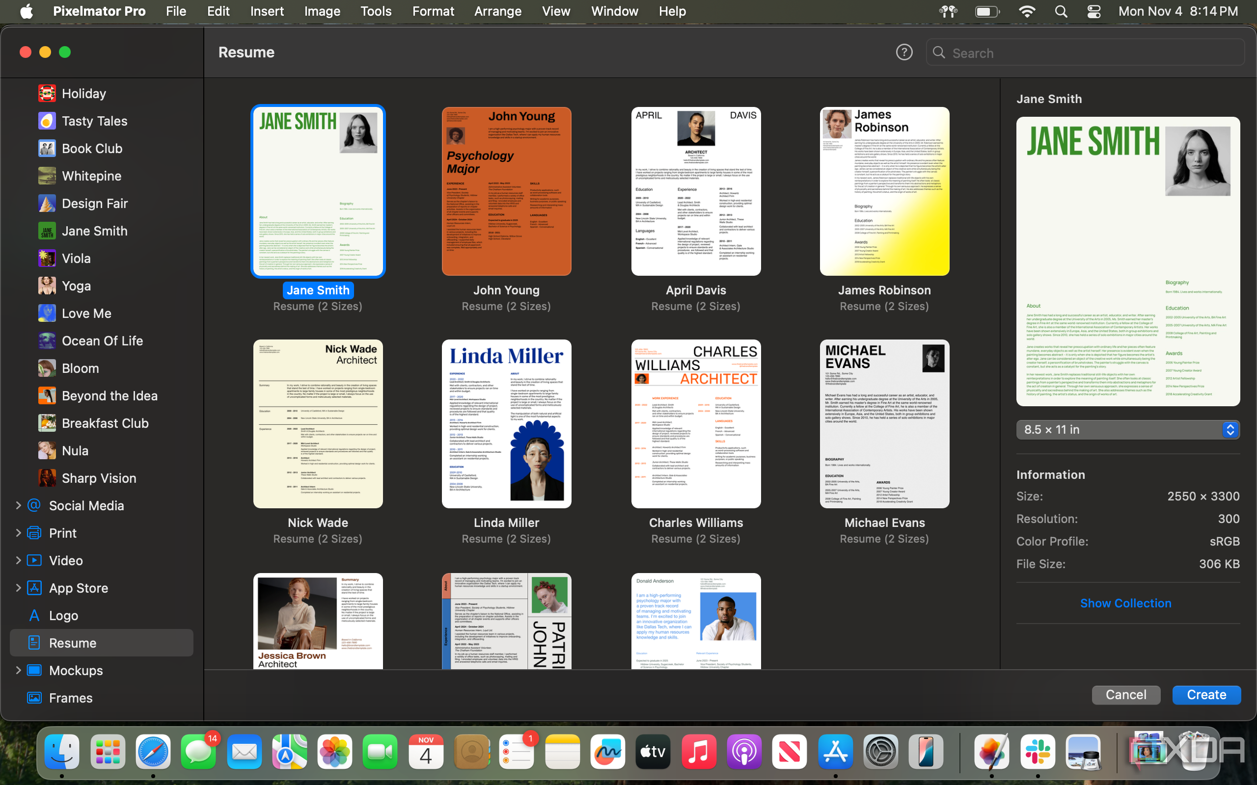Select the John Young resume template
This screenshot has width=1257, height=785.
point(506,191)
